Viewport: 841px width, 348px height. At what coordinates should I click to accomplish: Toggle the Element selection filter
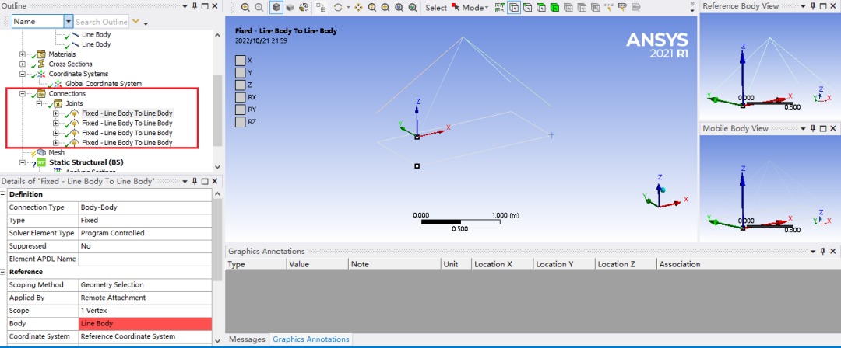tap(596, 8)
